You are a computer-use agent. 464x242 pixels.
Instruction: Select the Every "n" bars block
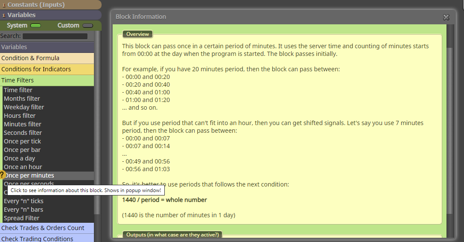click(x=48, y=210)
